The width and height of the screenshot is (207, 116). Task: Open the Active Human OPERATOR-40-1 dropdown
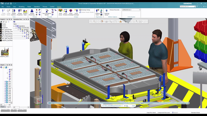click(x=139, y=10)
